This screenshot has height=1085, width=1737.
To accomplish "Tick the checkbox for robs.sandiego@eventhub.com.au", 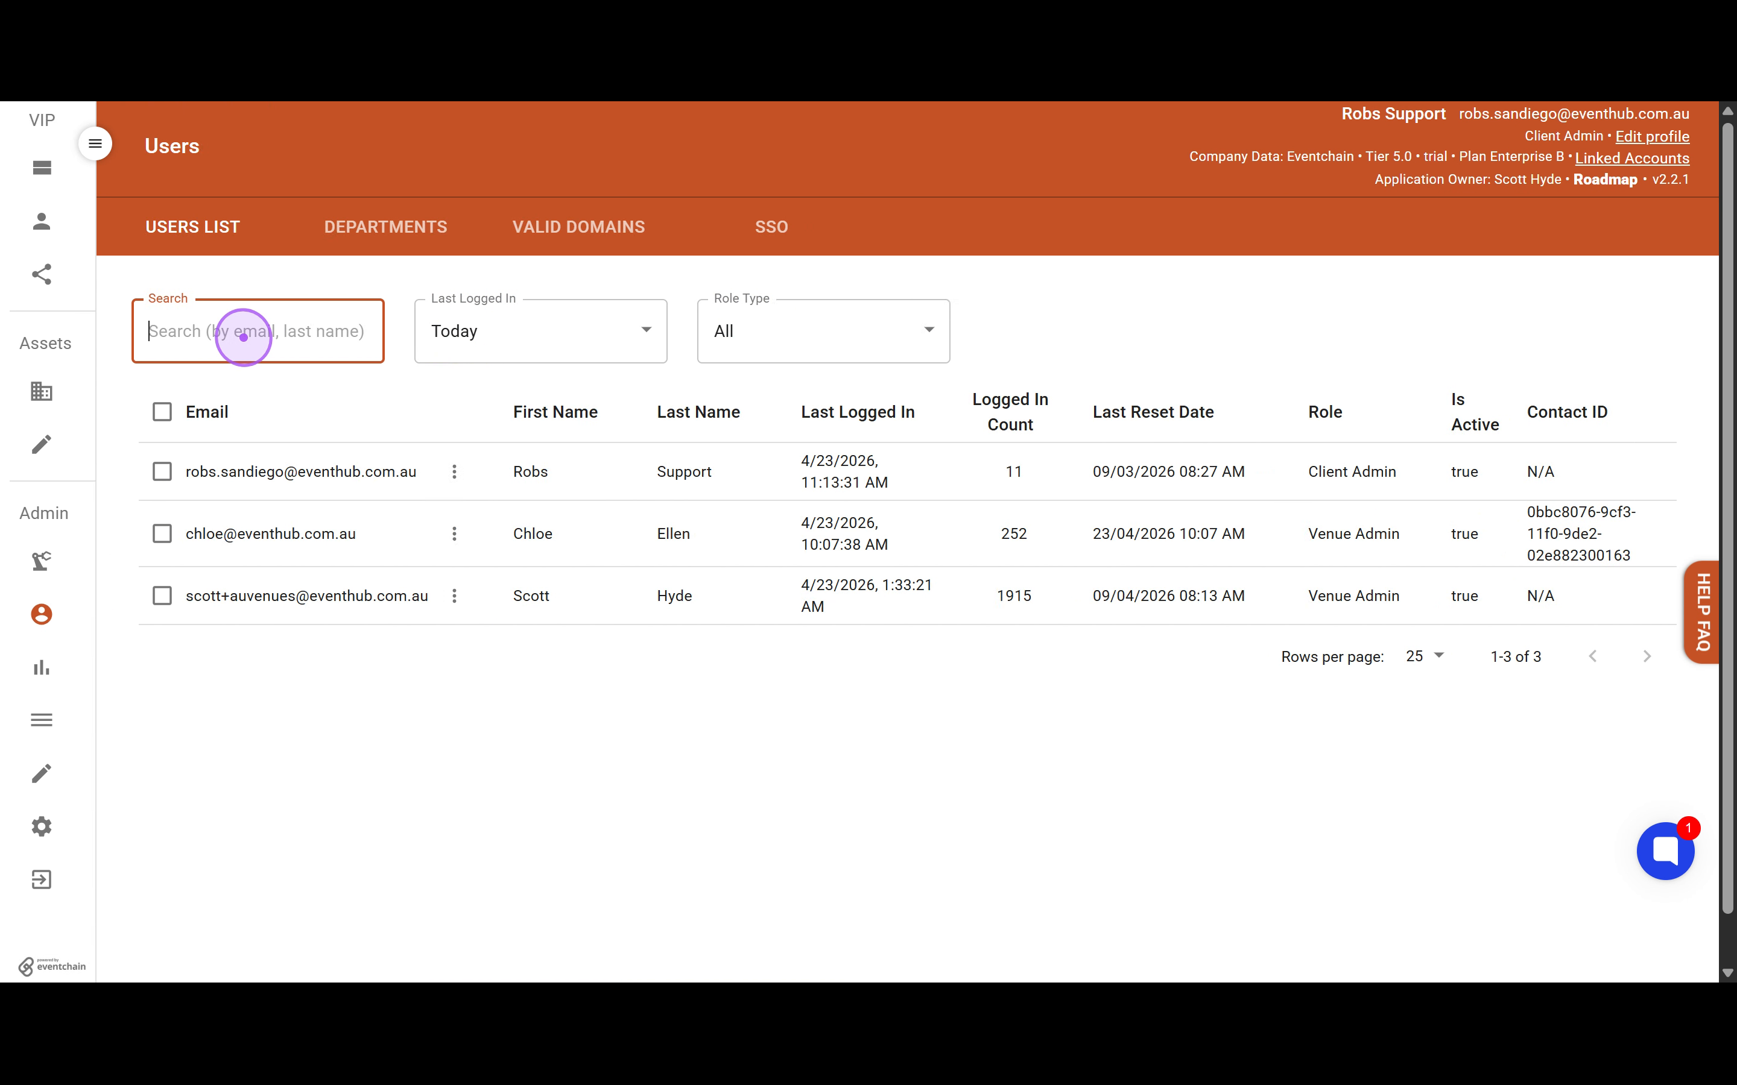I will point(162,471).
